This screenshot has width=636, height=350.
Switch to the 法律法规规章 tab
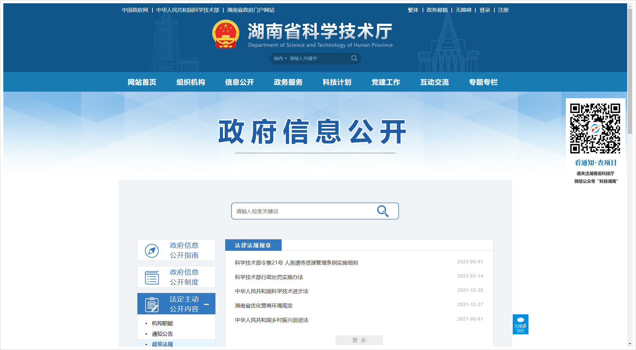point(253,245)
